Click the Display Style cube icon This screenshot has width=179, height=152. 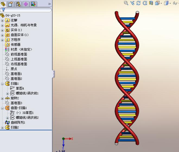[166, 3]
